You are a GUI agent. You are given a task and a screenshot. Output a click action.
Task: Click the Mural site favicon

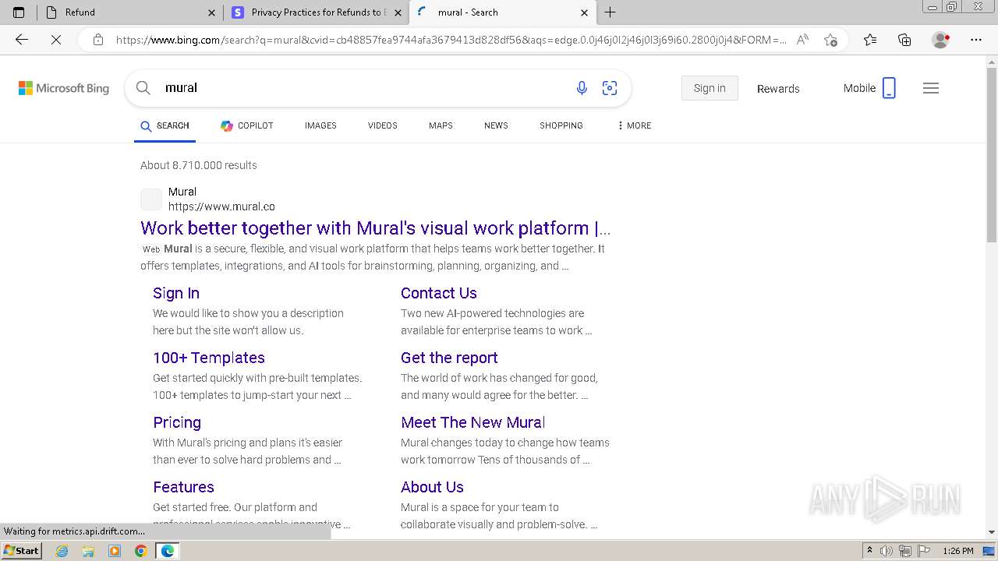(x=151, y=199)
